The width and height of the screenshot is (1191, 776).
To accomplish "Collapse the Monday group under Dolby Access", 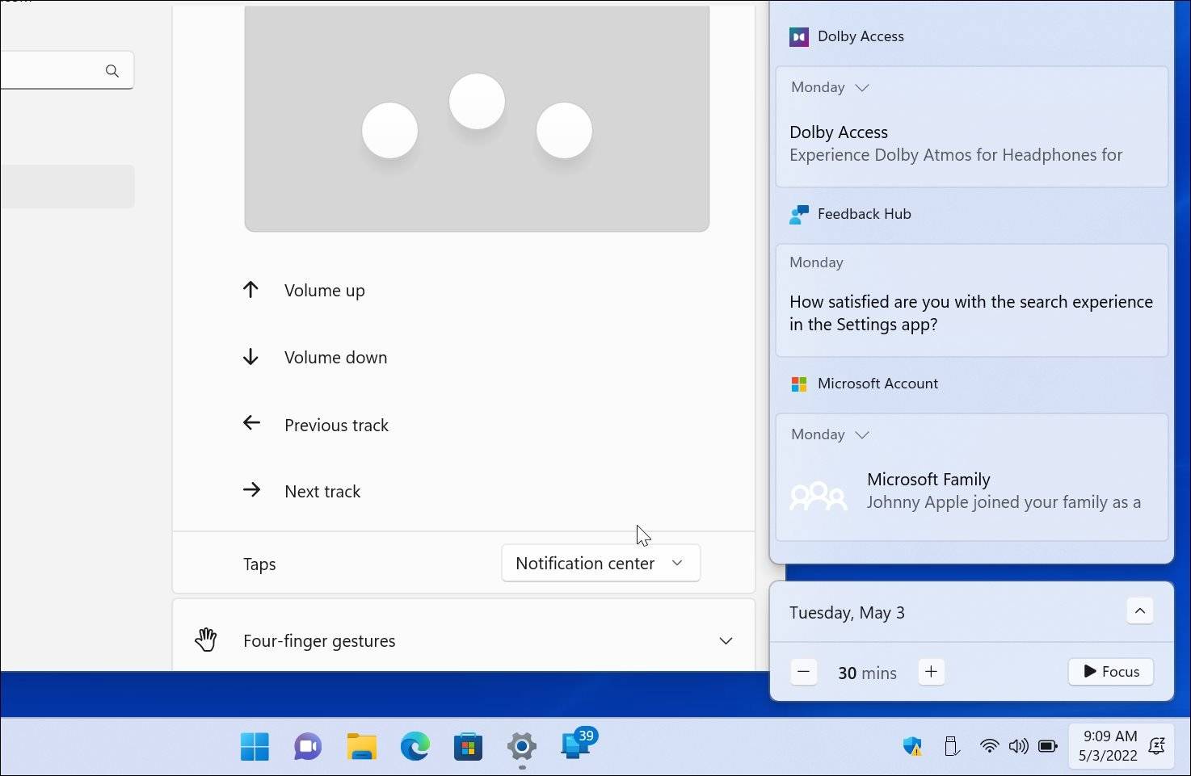I will tap(863, 87).
